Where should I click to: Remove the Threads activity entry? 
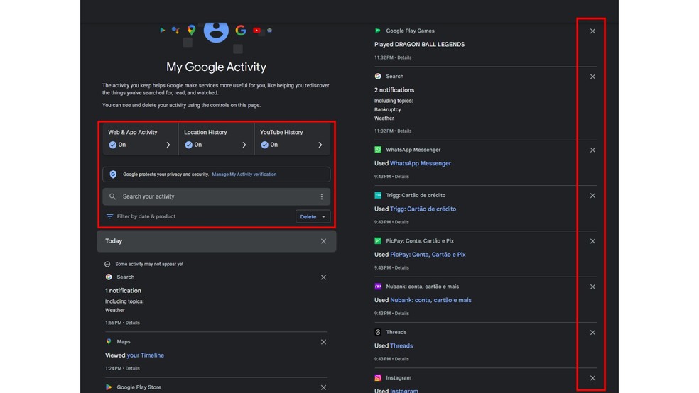click(592, 333)
